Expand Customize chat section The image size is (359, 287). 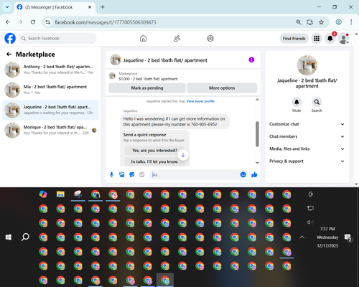coord(307,124)
